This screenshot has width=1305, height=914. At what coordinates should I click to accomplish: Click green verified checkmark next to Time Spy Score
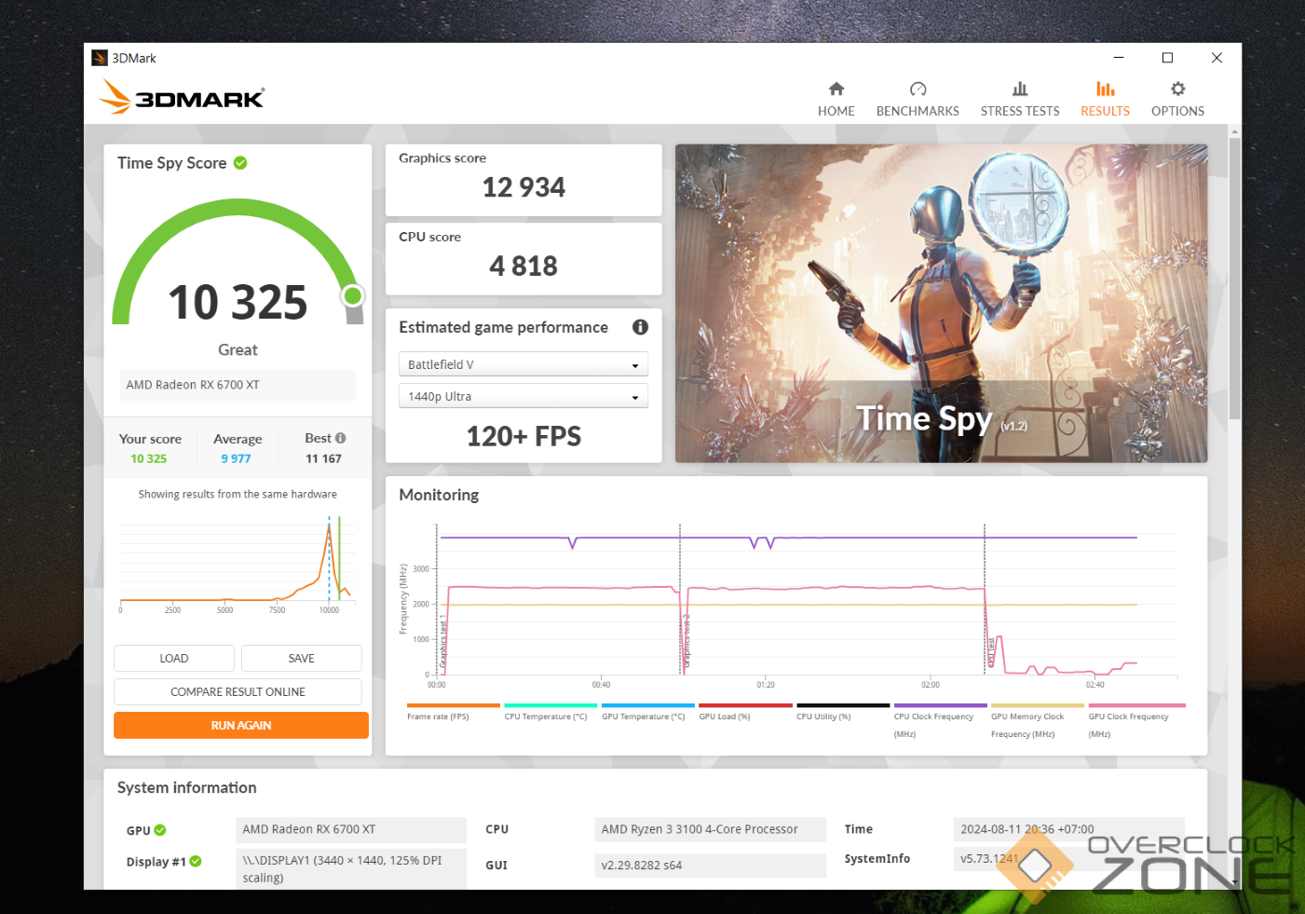240,163
